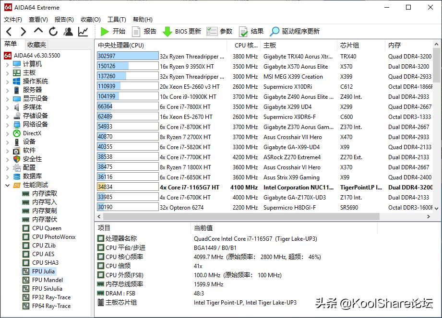This screenshot has height=318, width=442.
Task: Click the back navigation arrow
Action: [9, 31]
